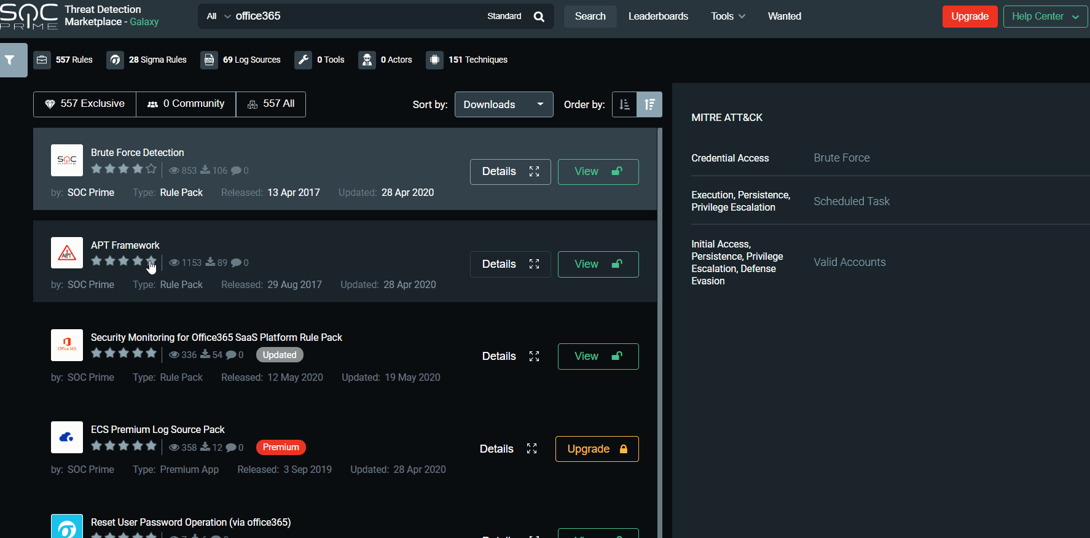Click the Standard search mode label
This screenshot has height=538, width=1090.
[x=504, y=17]
